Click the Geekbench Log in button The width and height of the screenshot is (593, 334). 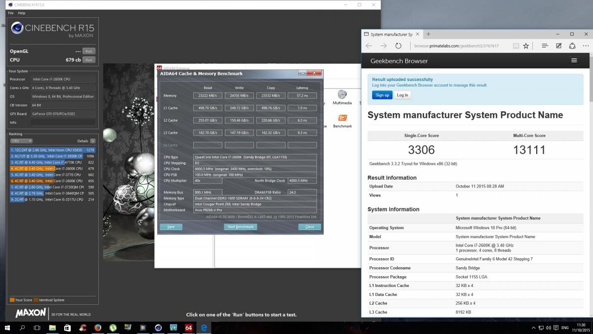tap(403, 95)
